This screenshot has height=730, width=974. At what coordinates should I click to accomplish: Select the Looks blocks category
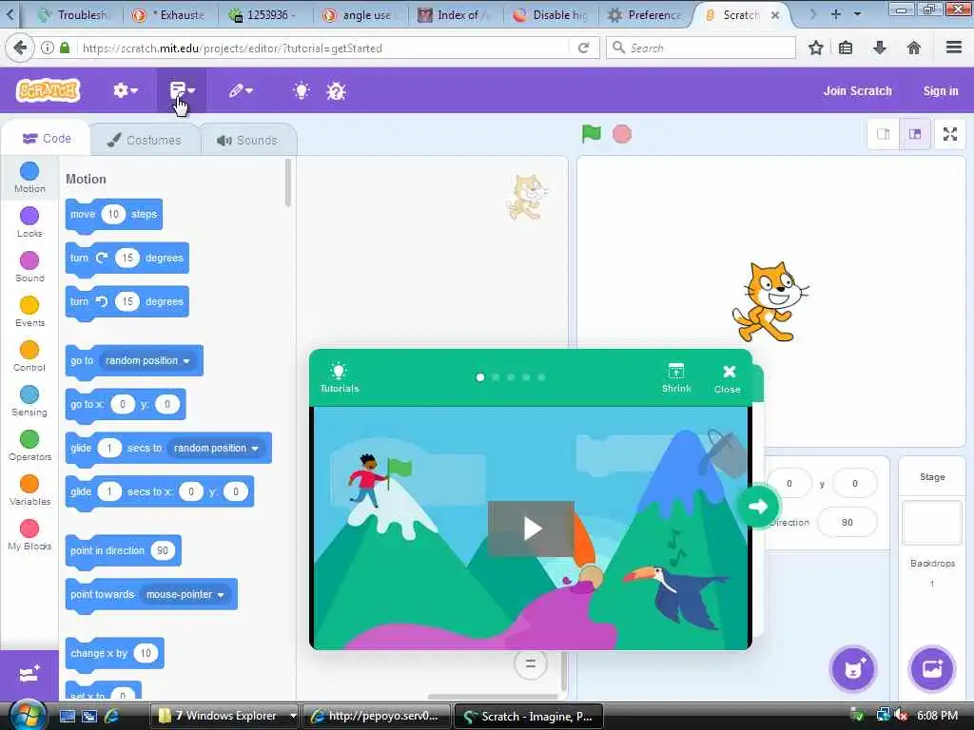click(x=29, y=222)
